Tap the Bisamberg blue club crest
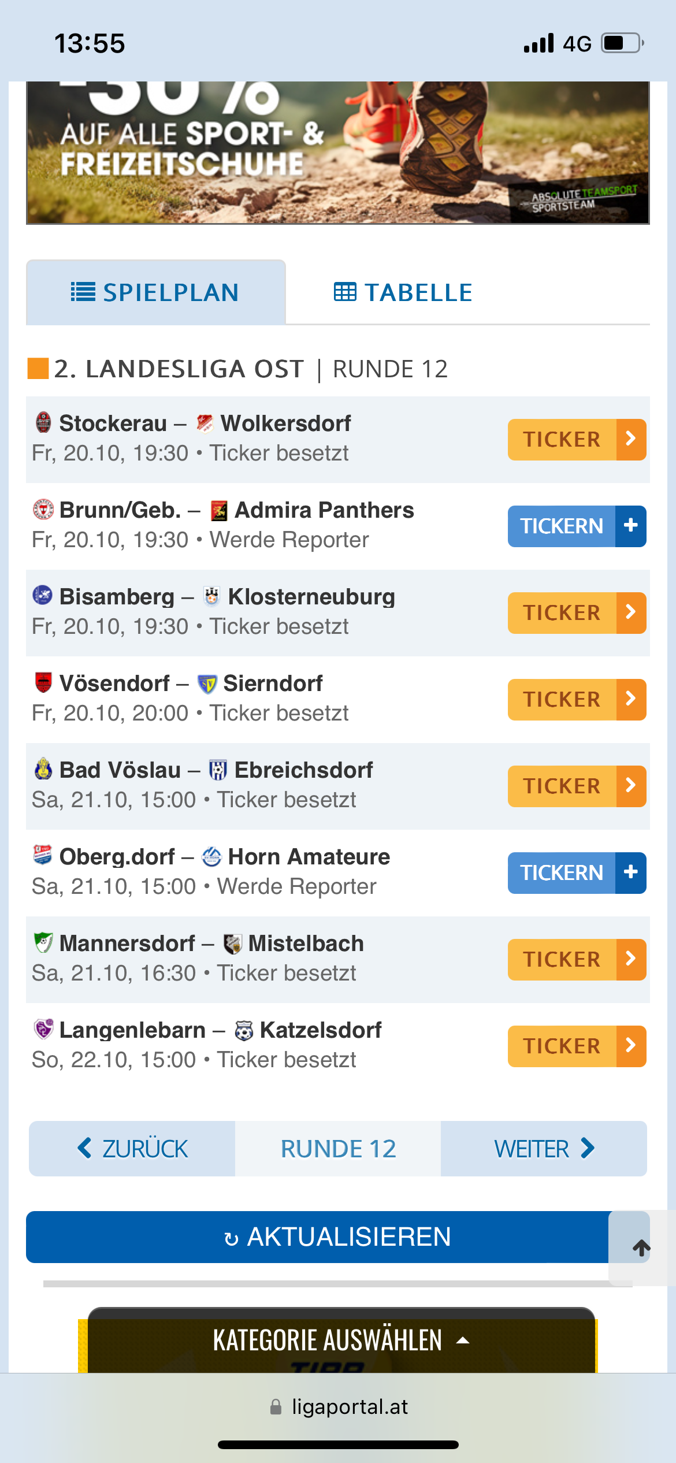Screen dimensions: 676x1463 coord(43,595)
